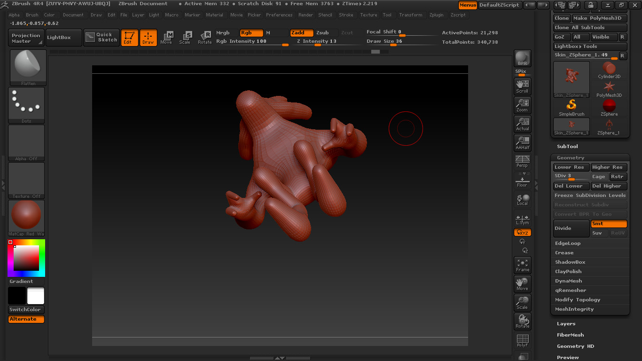Viewport: 642px width, 361px height.
Task: Open the Zplugin menu
Action: coord(437,15)
